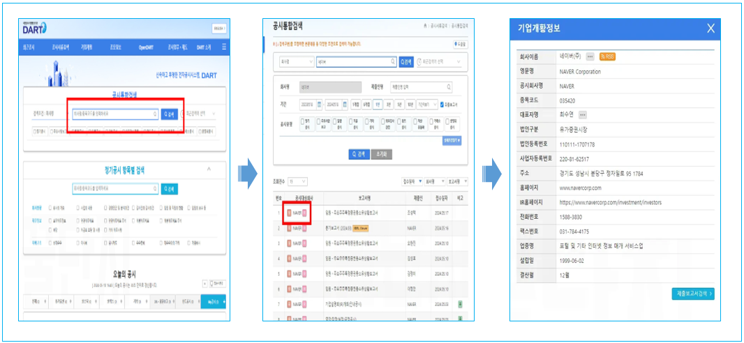Click the ellipsis button next to 최수연

[x=583, y=114]
